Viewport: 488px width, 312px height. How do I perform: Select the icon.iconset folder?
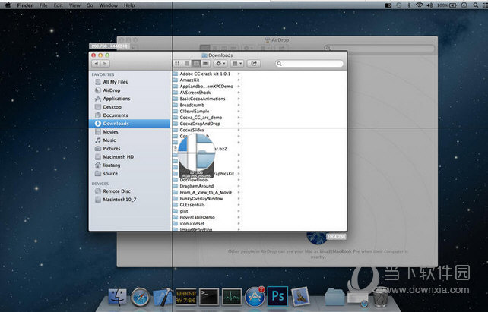(192, 223)
